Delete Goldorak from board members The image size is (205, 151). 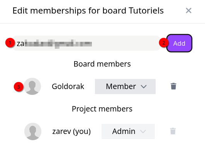click(x=173, y=86)
